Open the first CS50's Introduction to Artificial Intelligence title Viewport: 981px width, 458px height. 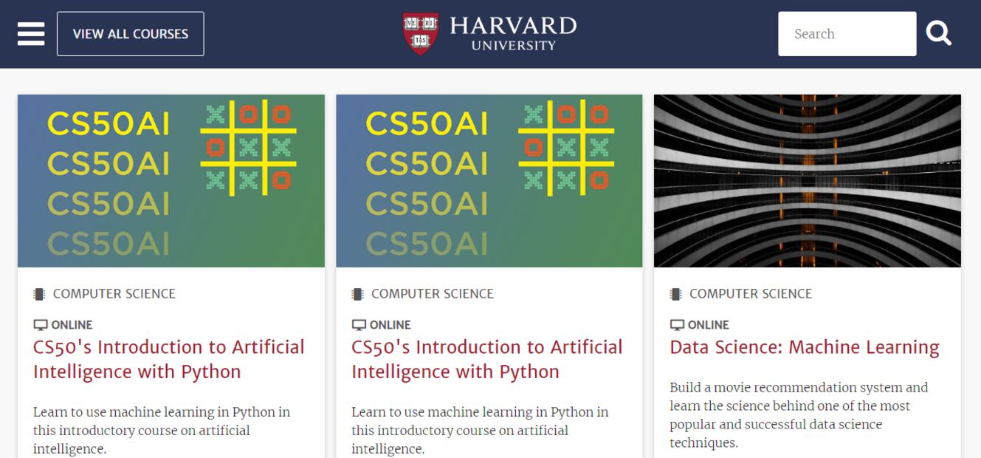pyautogui.click(x=168, y=359)
